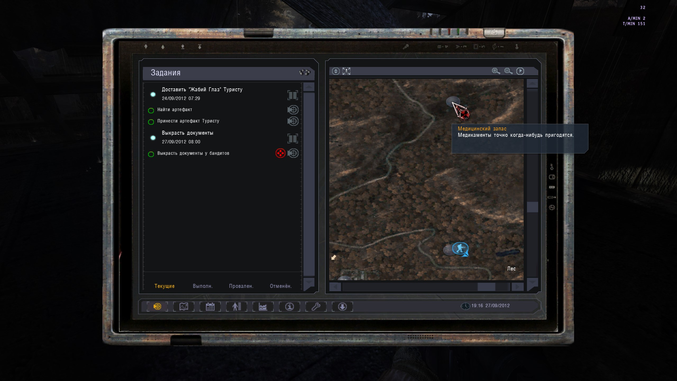This screenshot has height=381, width=677.
Task: Select the "Текущие" tasks filter
Action: coord(164,286)
